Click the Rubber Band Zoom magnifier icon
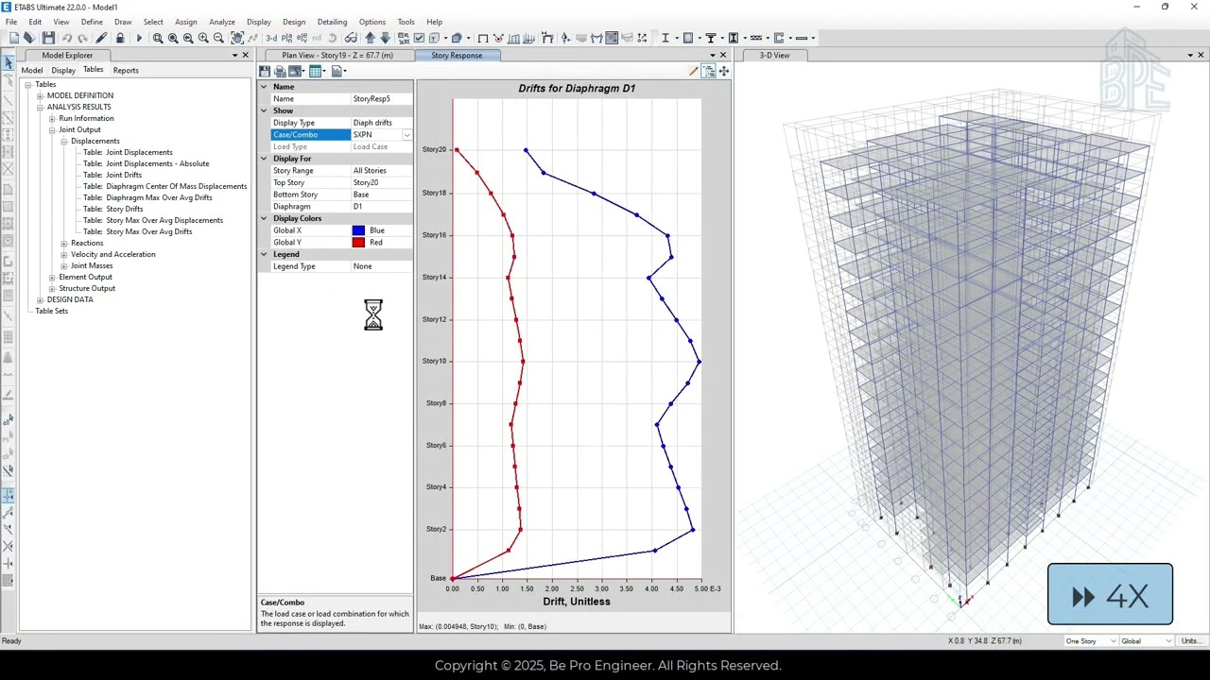 158,38
